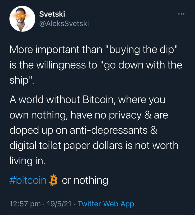The height and width of the screenshot is (215, 195).
Task: Open the three-dot more options menu
Action: 181,14
